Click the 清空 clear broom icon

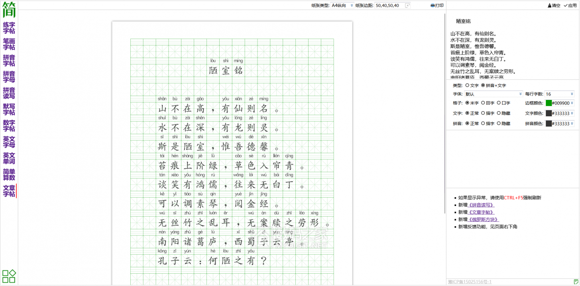tap(550, 6)
